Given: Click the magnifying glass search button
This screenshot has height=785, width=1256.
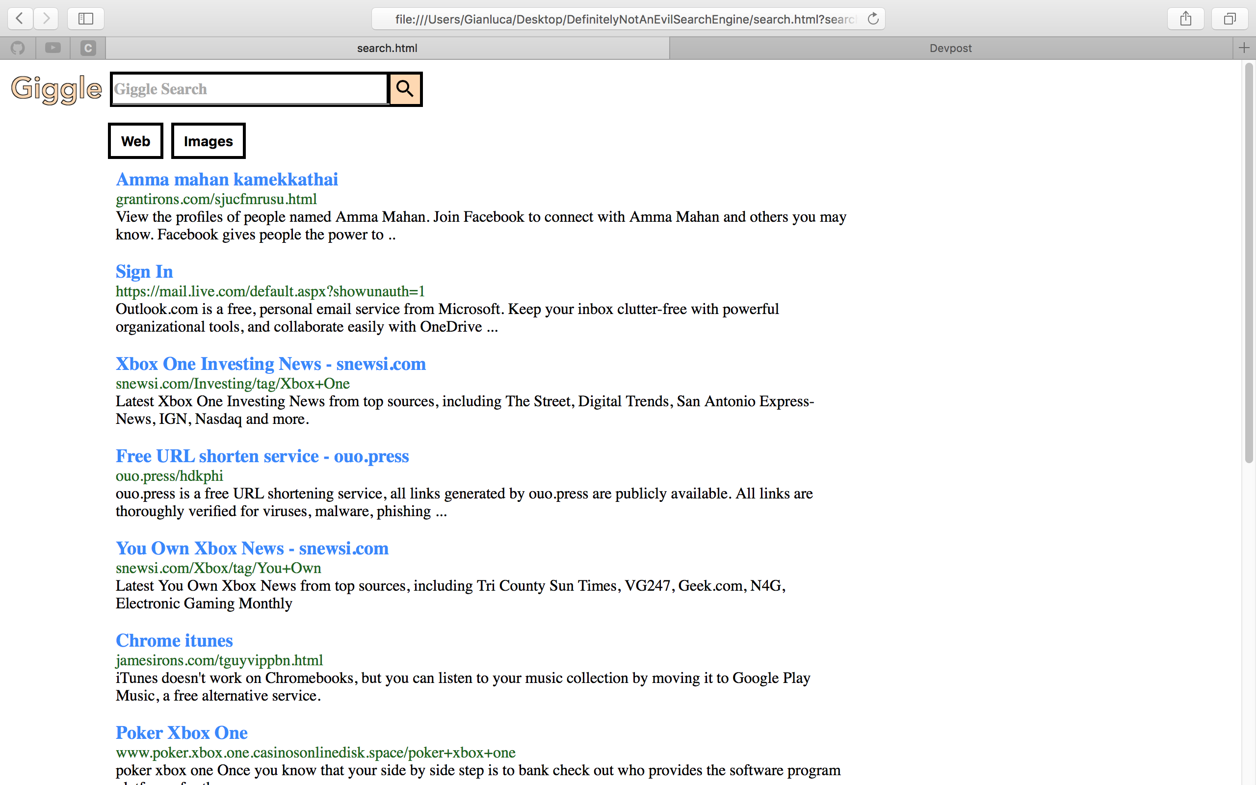Looking at the screenshot, I should click(405, 89).
